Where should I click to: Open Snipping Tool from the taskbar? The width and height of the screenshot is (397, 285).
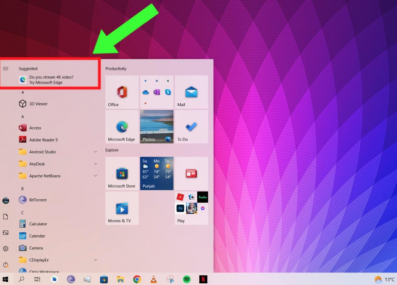(170, 279)
